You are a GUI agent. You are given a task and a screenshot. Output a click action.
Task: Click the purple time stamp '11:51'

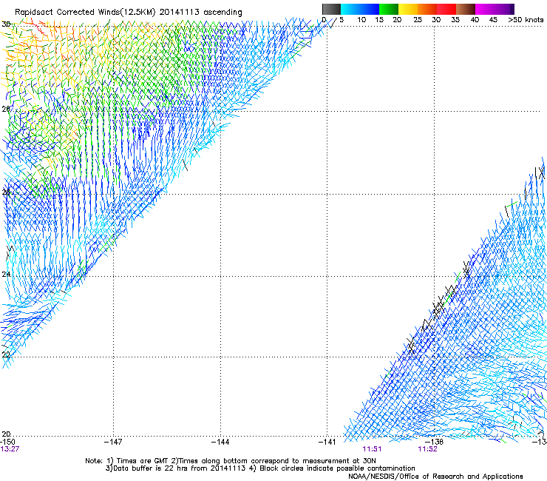[372, 449]
